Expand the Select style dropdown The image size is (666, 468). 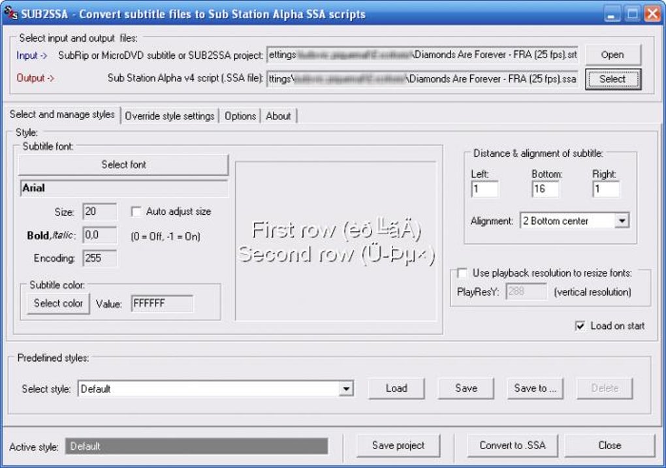(347, 388)
